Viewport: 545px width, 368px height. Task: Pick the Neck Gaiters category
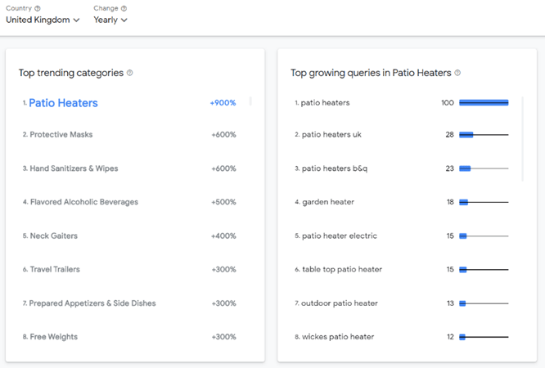[129, 236]
